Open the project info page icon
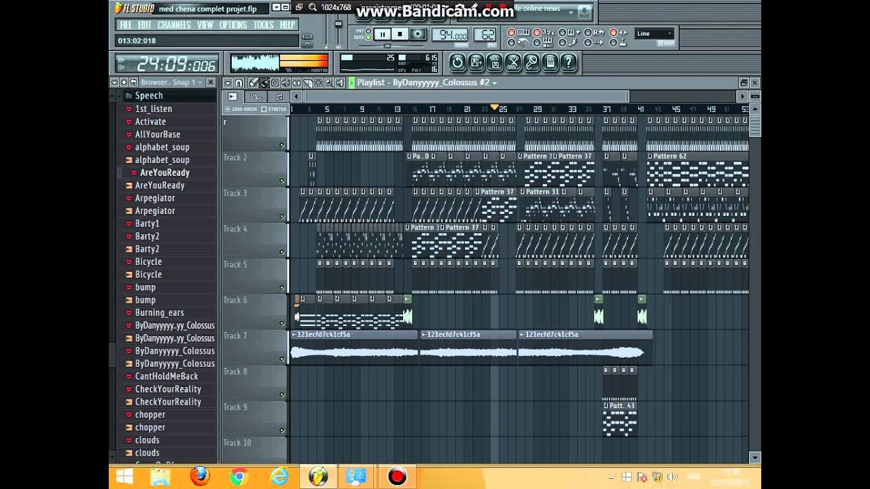Viewport: 870px width, 489px height. [x=551, y=62]
